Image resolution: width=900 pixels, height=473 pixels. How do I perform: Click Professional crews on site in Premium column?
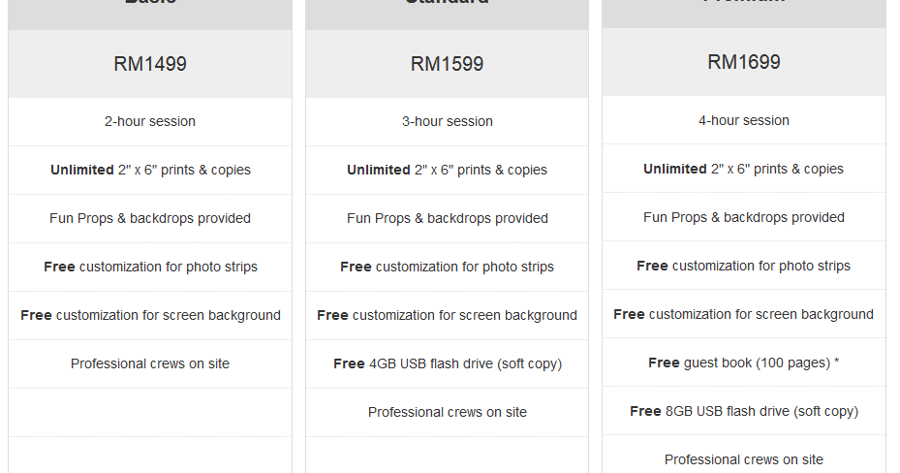(x=743, y=459)
